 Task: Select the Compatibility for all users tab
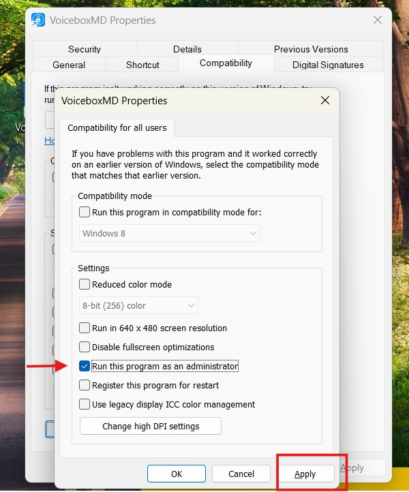[117, 128]
